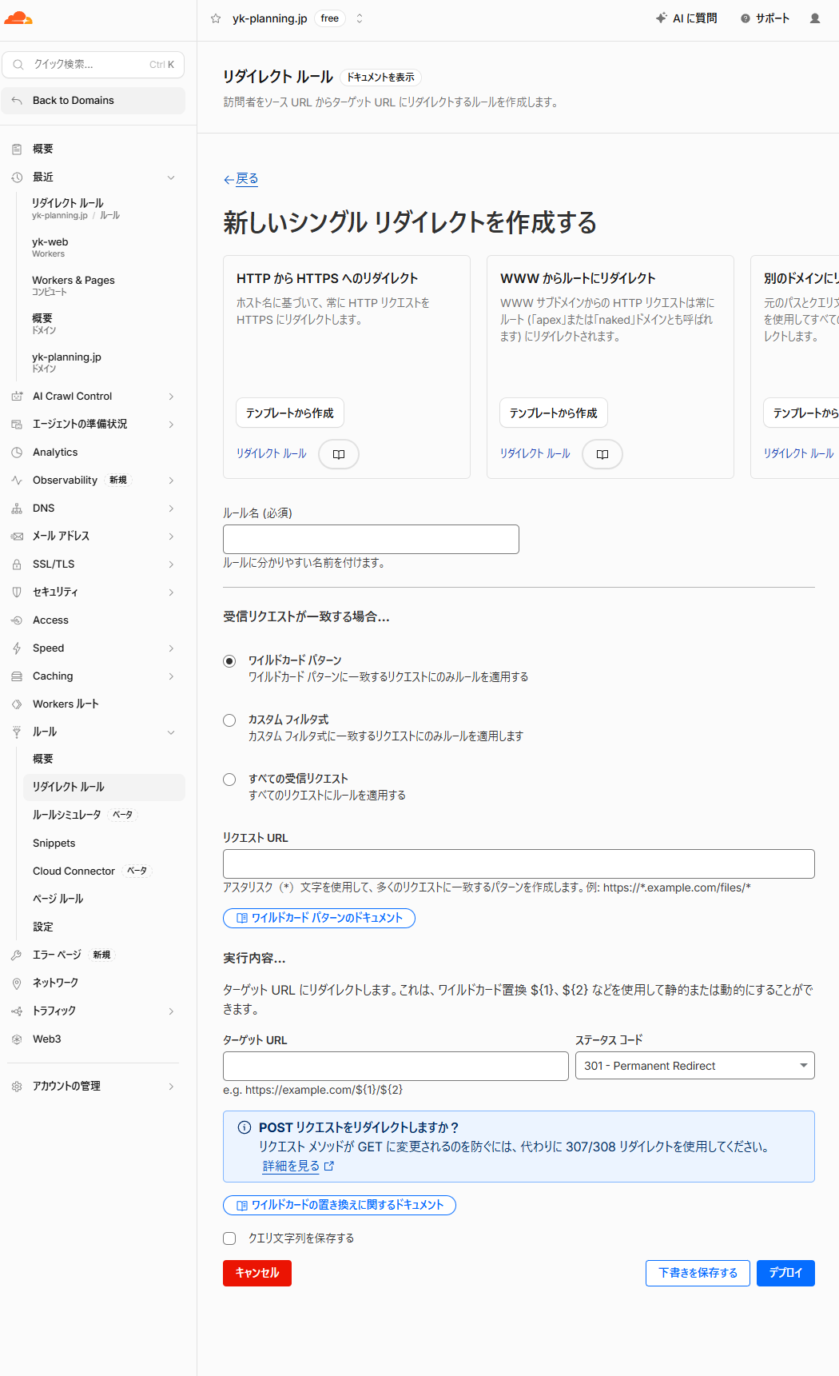Enable クエリ文字列を保存する checkbox
This screenshot has height=1376, width=839.
point(229,1238)
